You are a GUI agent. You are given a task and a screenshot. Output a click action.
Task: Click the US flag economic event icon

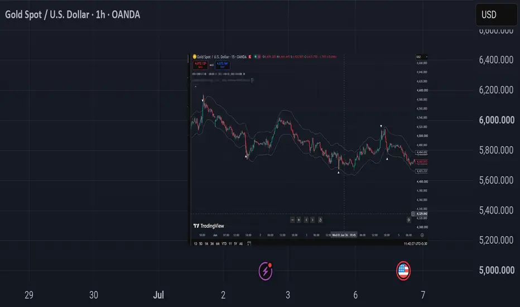click(x=403, y=271)
